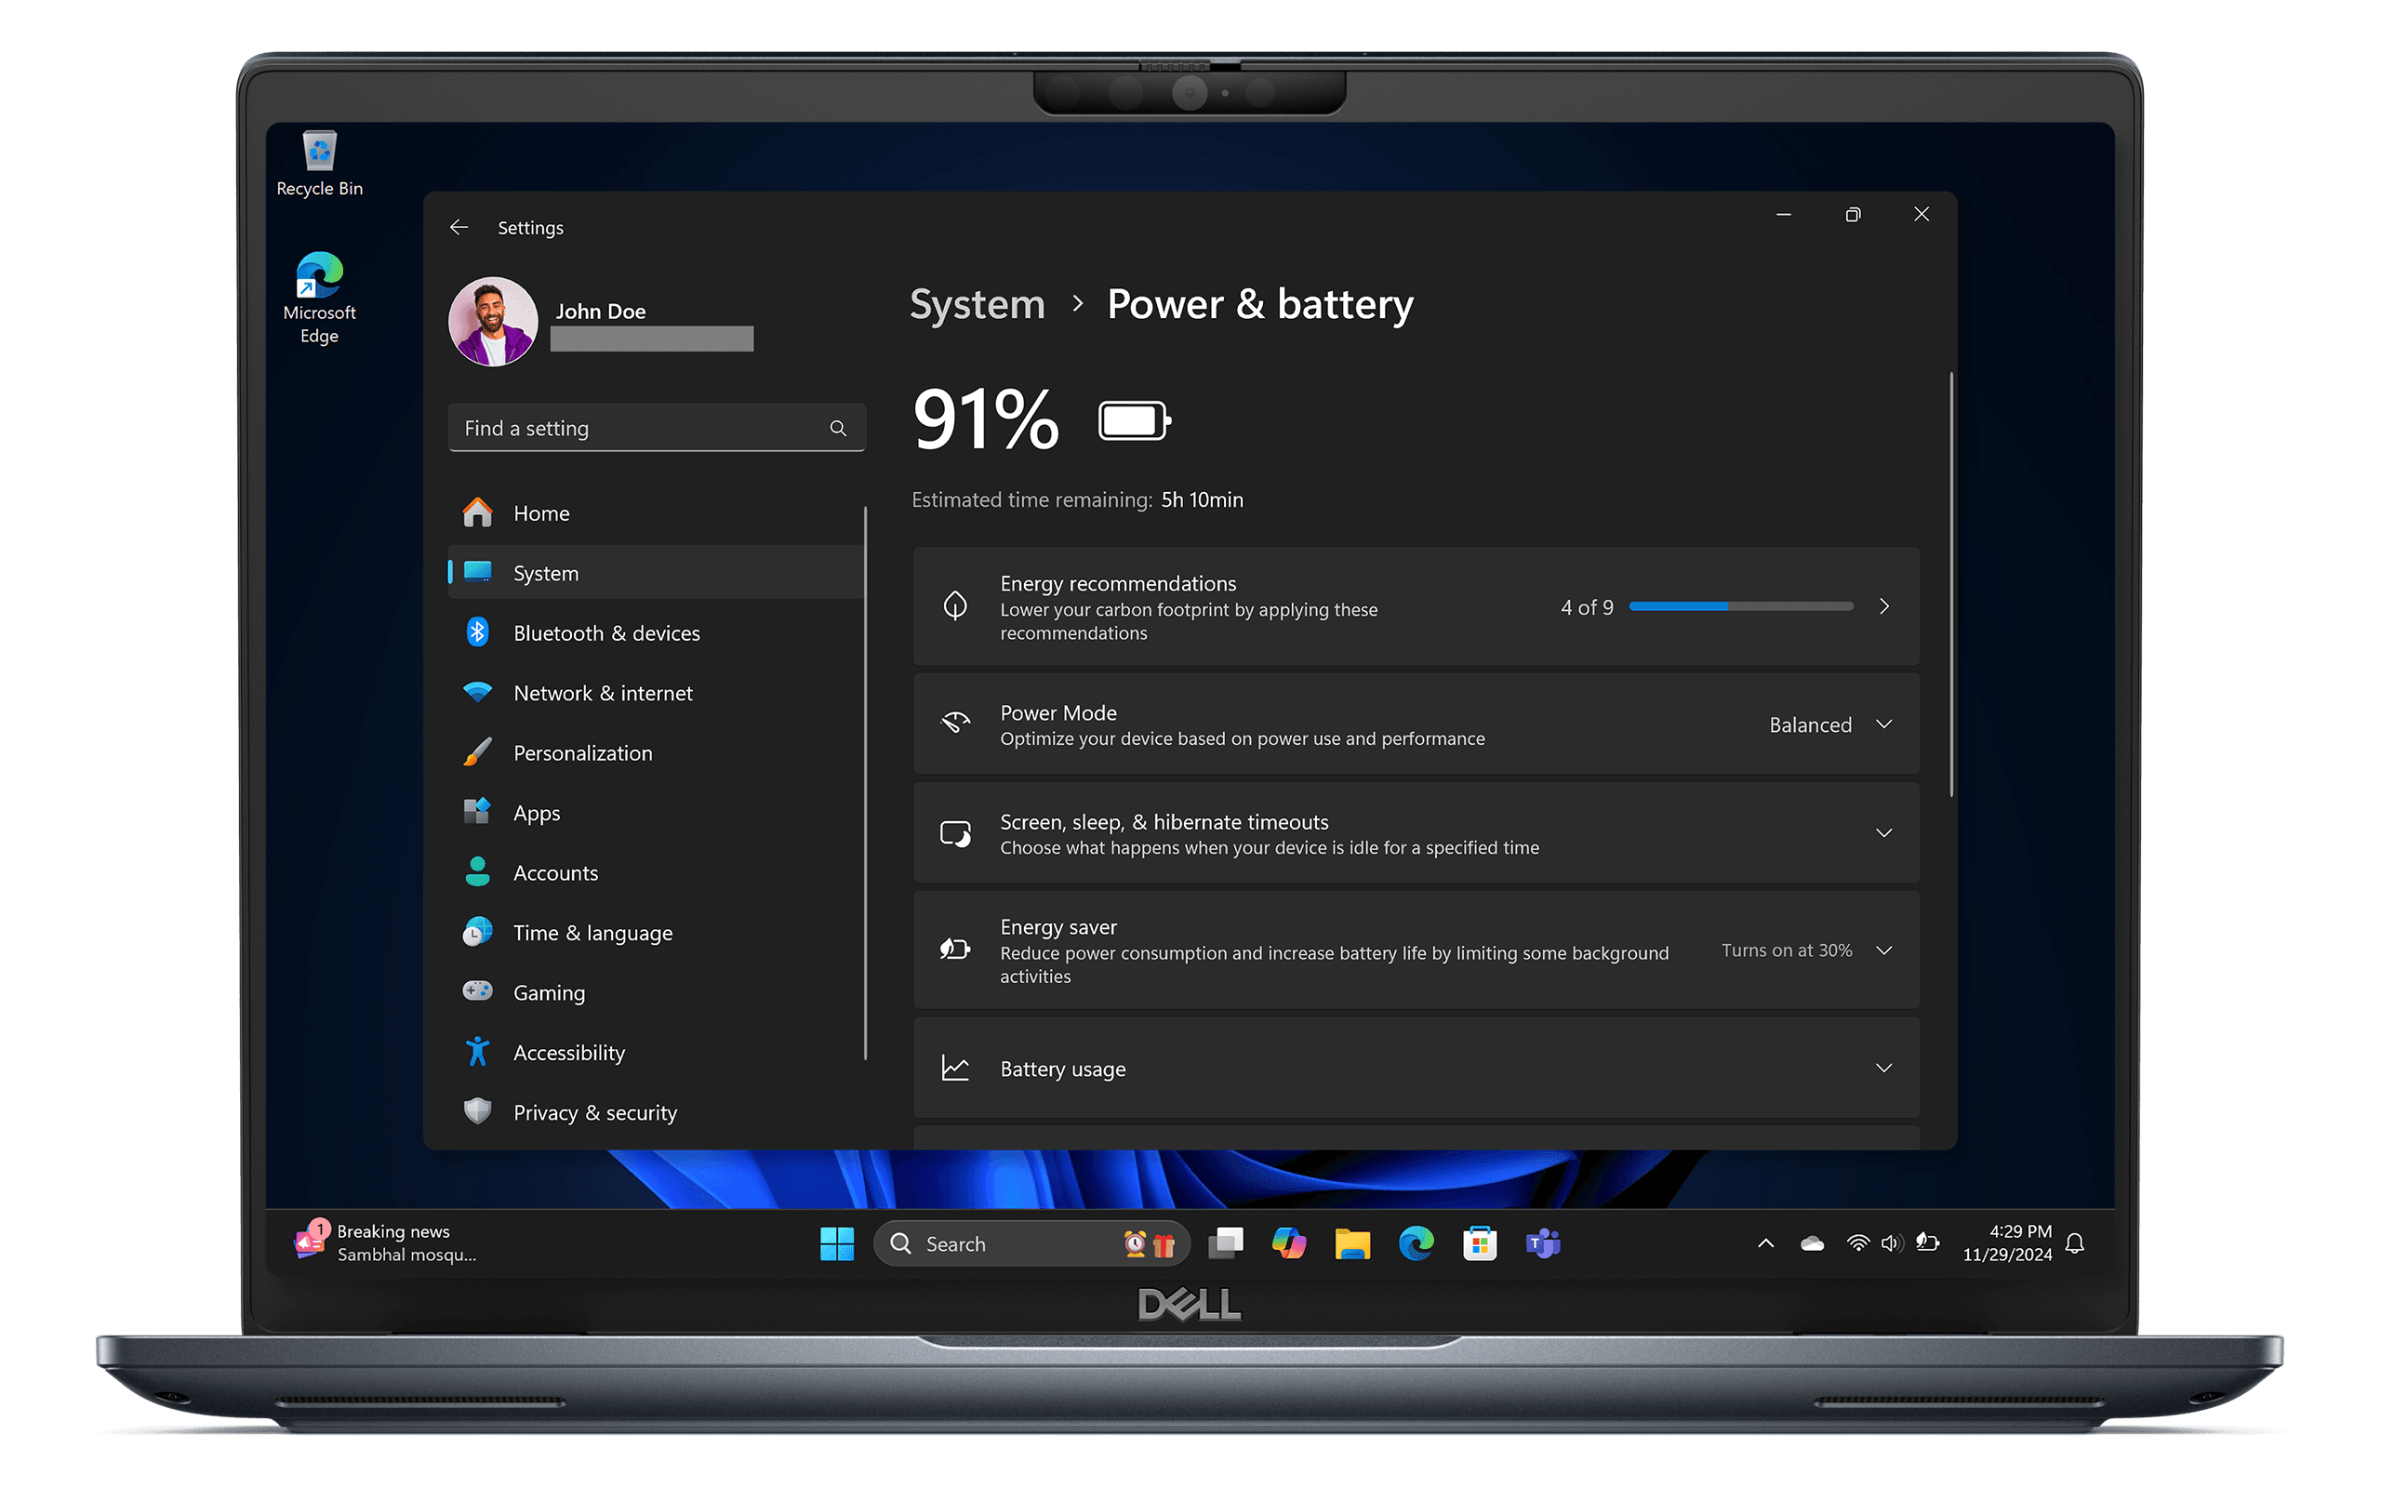Expand the Battery usage section
Image resolution: width=2381 pixels, height=1488 pixels.
coord(1416,1068)
